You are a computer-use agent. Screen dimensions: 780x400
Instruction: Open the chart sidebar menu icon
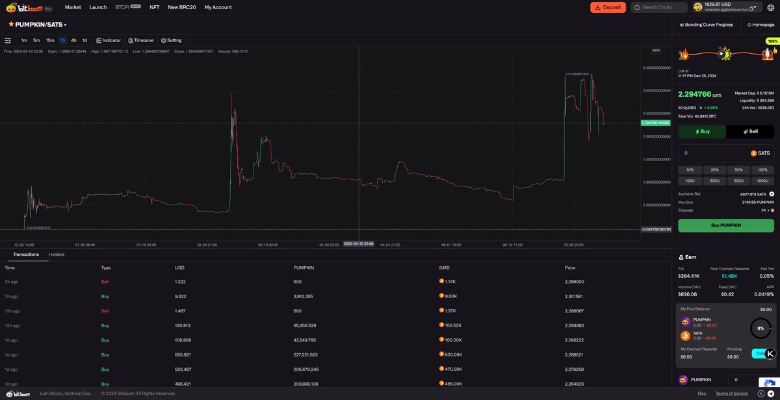click(8, 40)
